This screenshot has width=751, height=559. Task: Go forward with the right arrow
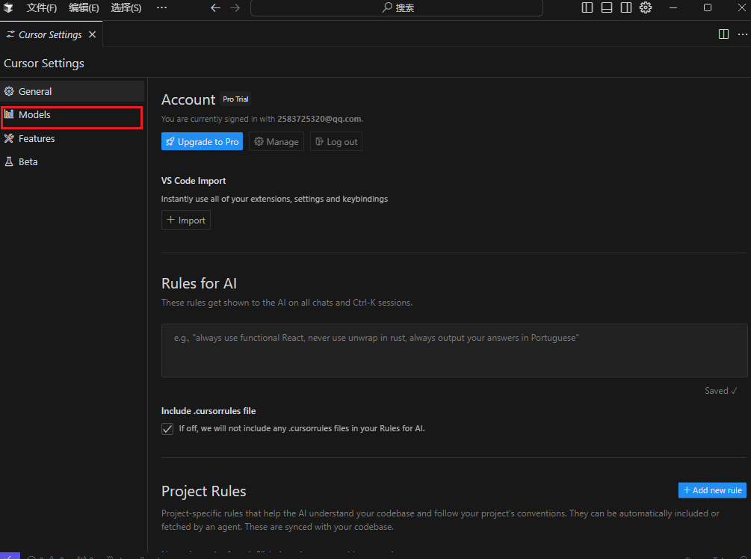pyautogui.click(x=235, y=7)
